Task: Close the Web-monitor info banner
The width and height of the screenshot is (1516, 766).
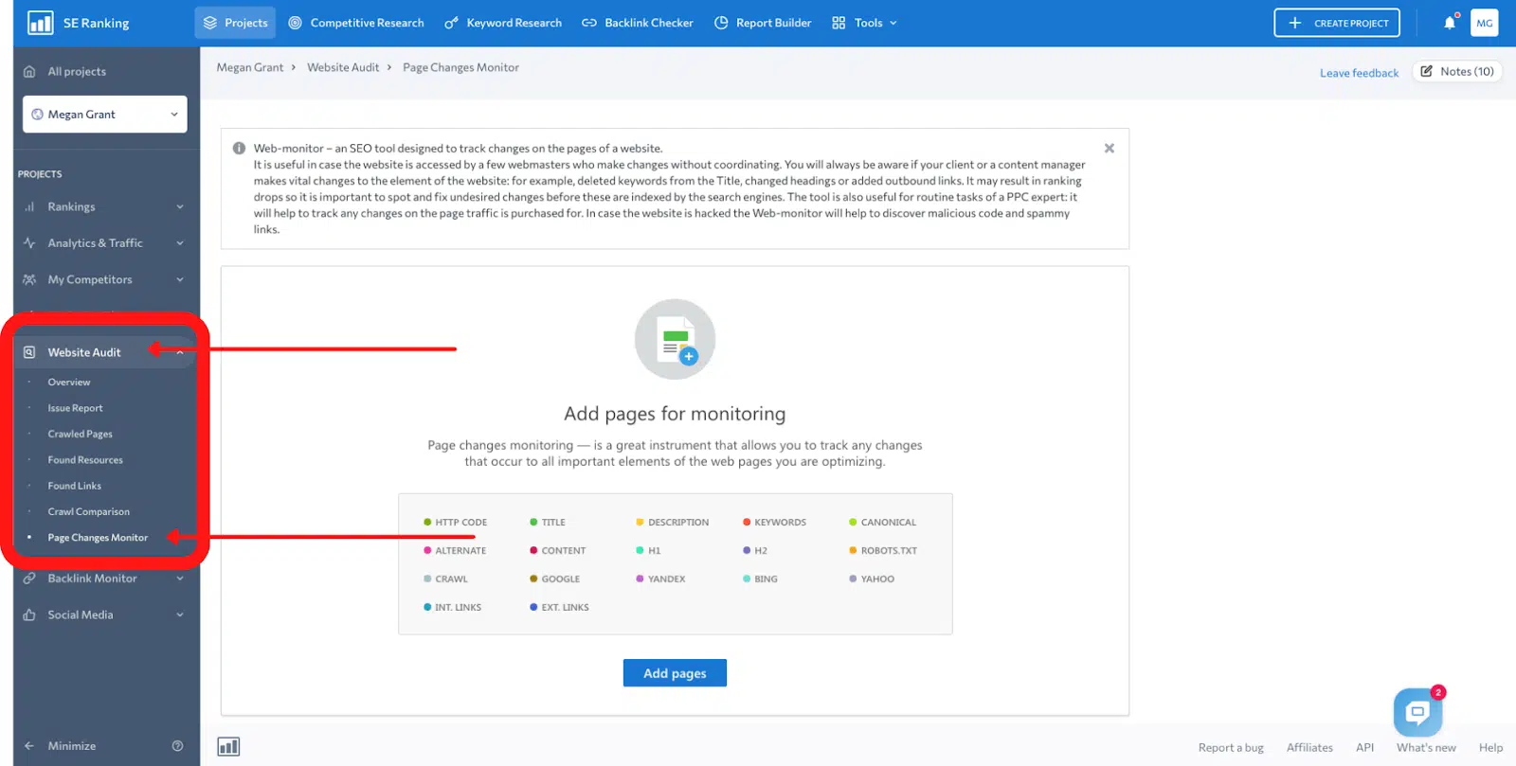Action: (x=1109, y=149)
